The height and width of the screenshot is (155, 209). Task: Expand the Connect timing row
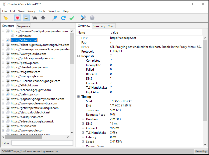point(83,128)
